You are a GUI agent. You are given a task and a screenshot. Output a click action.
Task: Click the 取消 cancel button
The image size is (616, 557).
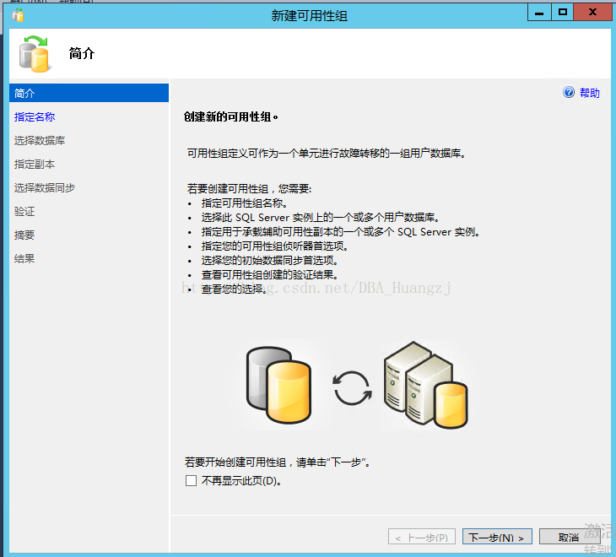[x=569, y=537]
